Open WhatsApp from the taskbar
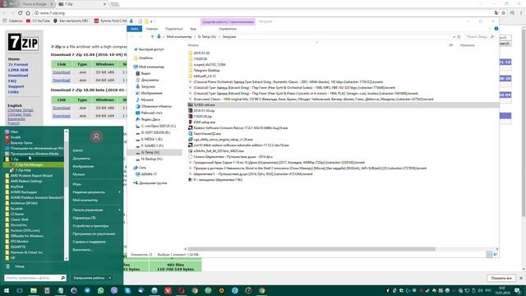 (100, 290)
